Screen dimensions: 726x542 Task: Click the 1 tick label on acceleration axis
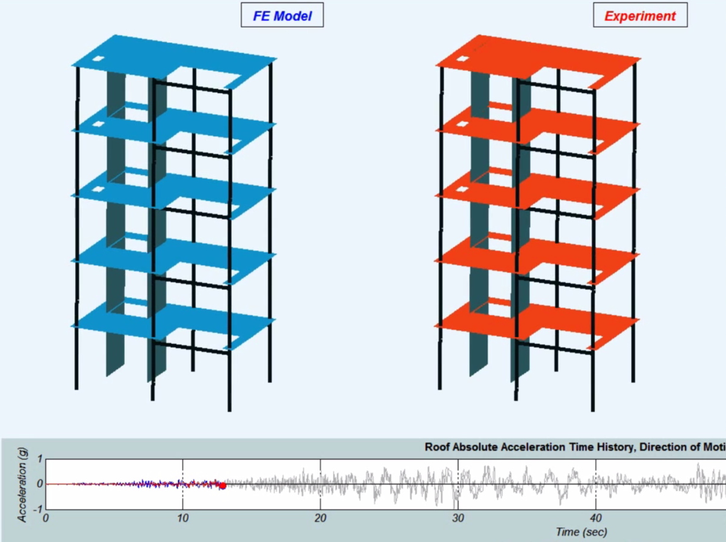coord(40,459)
